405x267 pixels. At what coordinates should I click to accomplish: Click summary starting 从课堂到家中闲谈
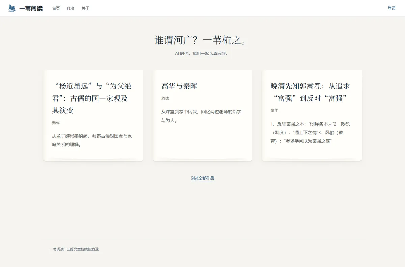coord(201,116)
